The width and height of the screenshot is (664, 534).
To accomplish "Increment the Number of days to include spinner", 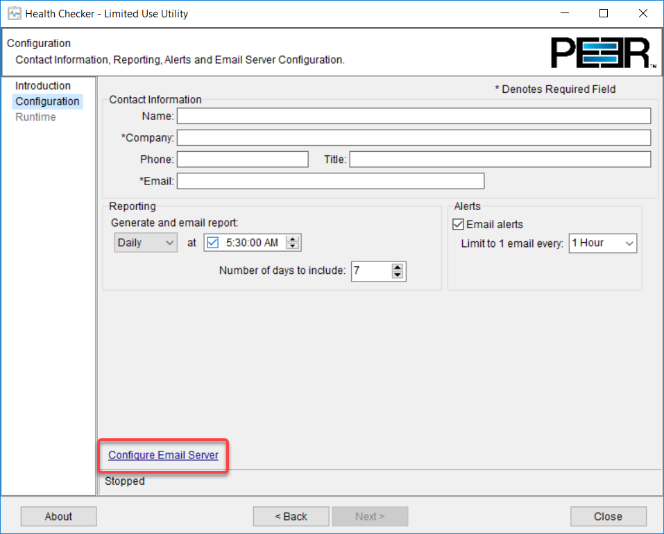I will coord(398,268).
